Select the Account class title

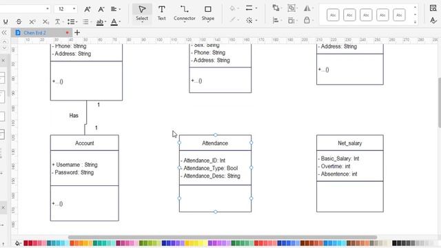(84, 143)
